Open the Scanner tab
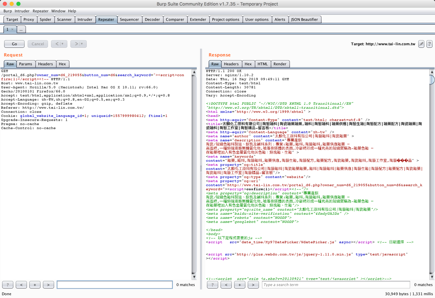Screen dimensions: 435x298 pyautogui.click(x=64, y=19)
